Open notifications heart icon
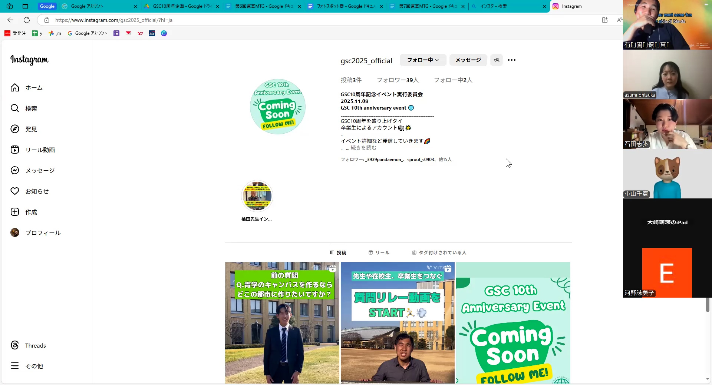 (15, 191)
